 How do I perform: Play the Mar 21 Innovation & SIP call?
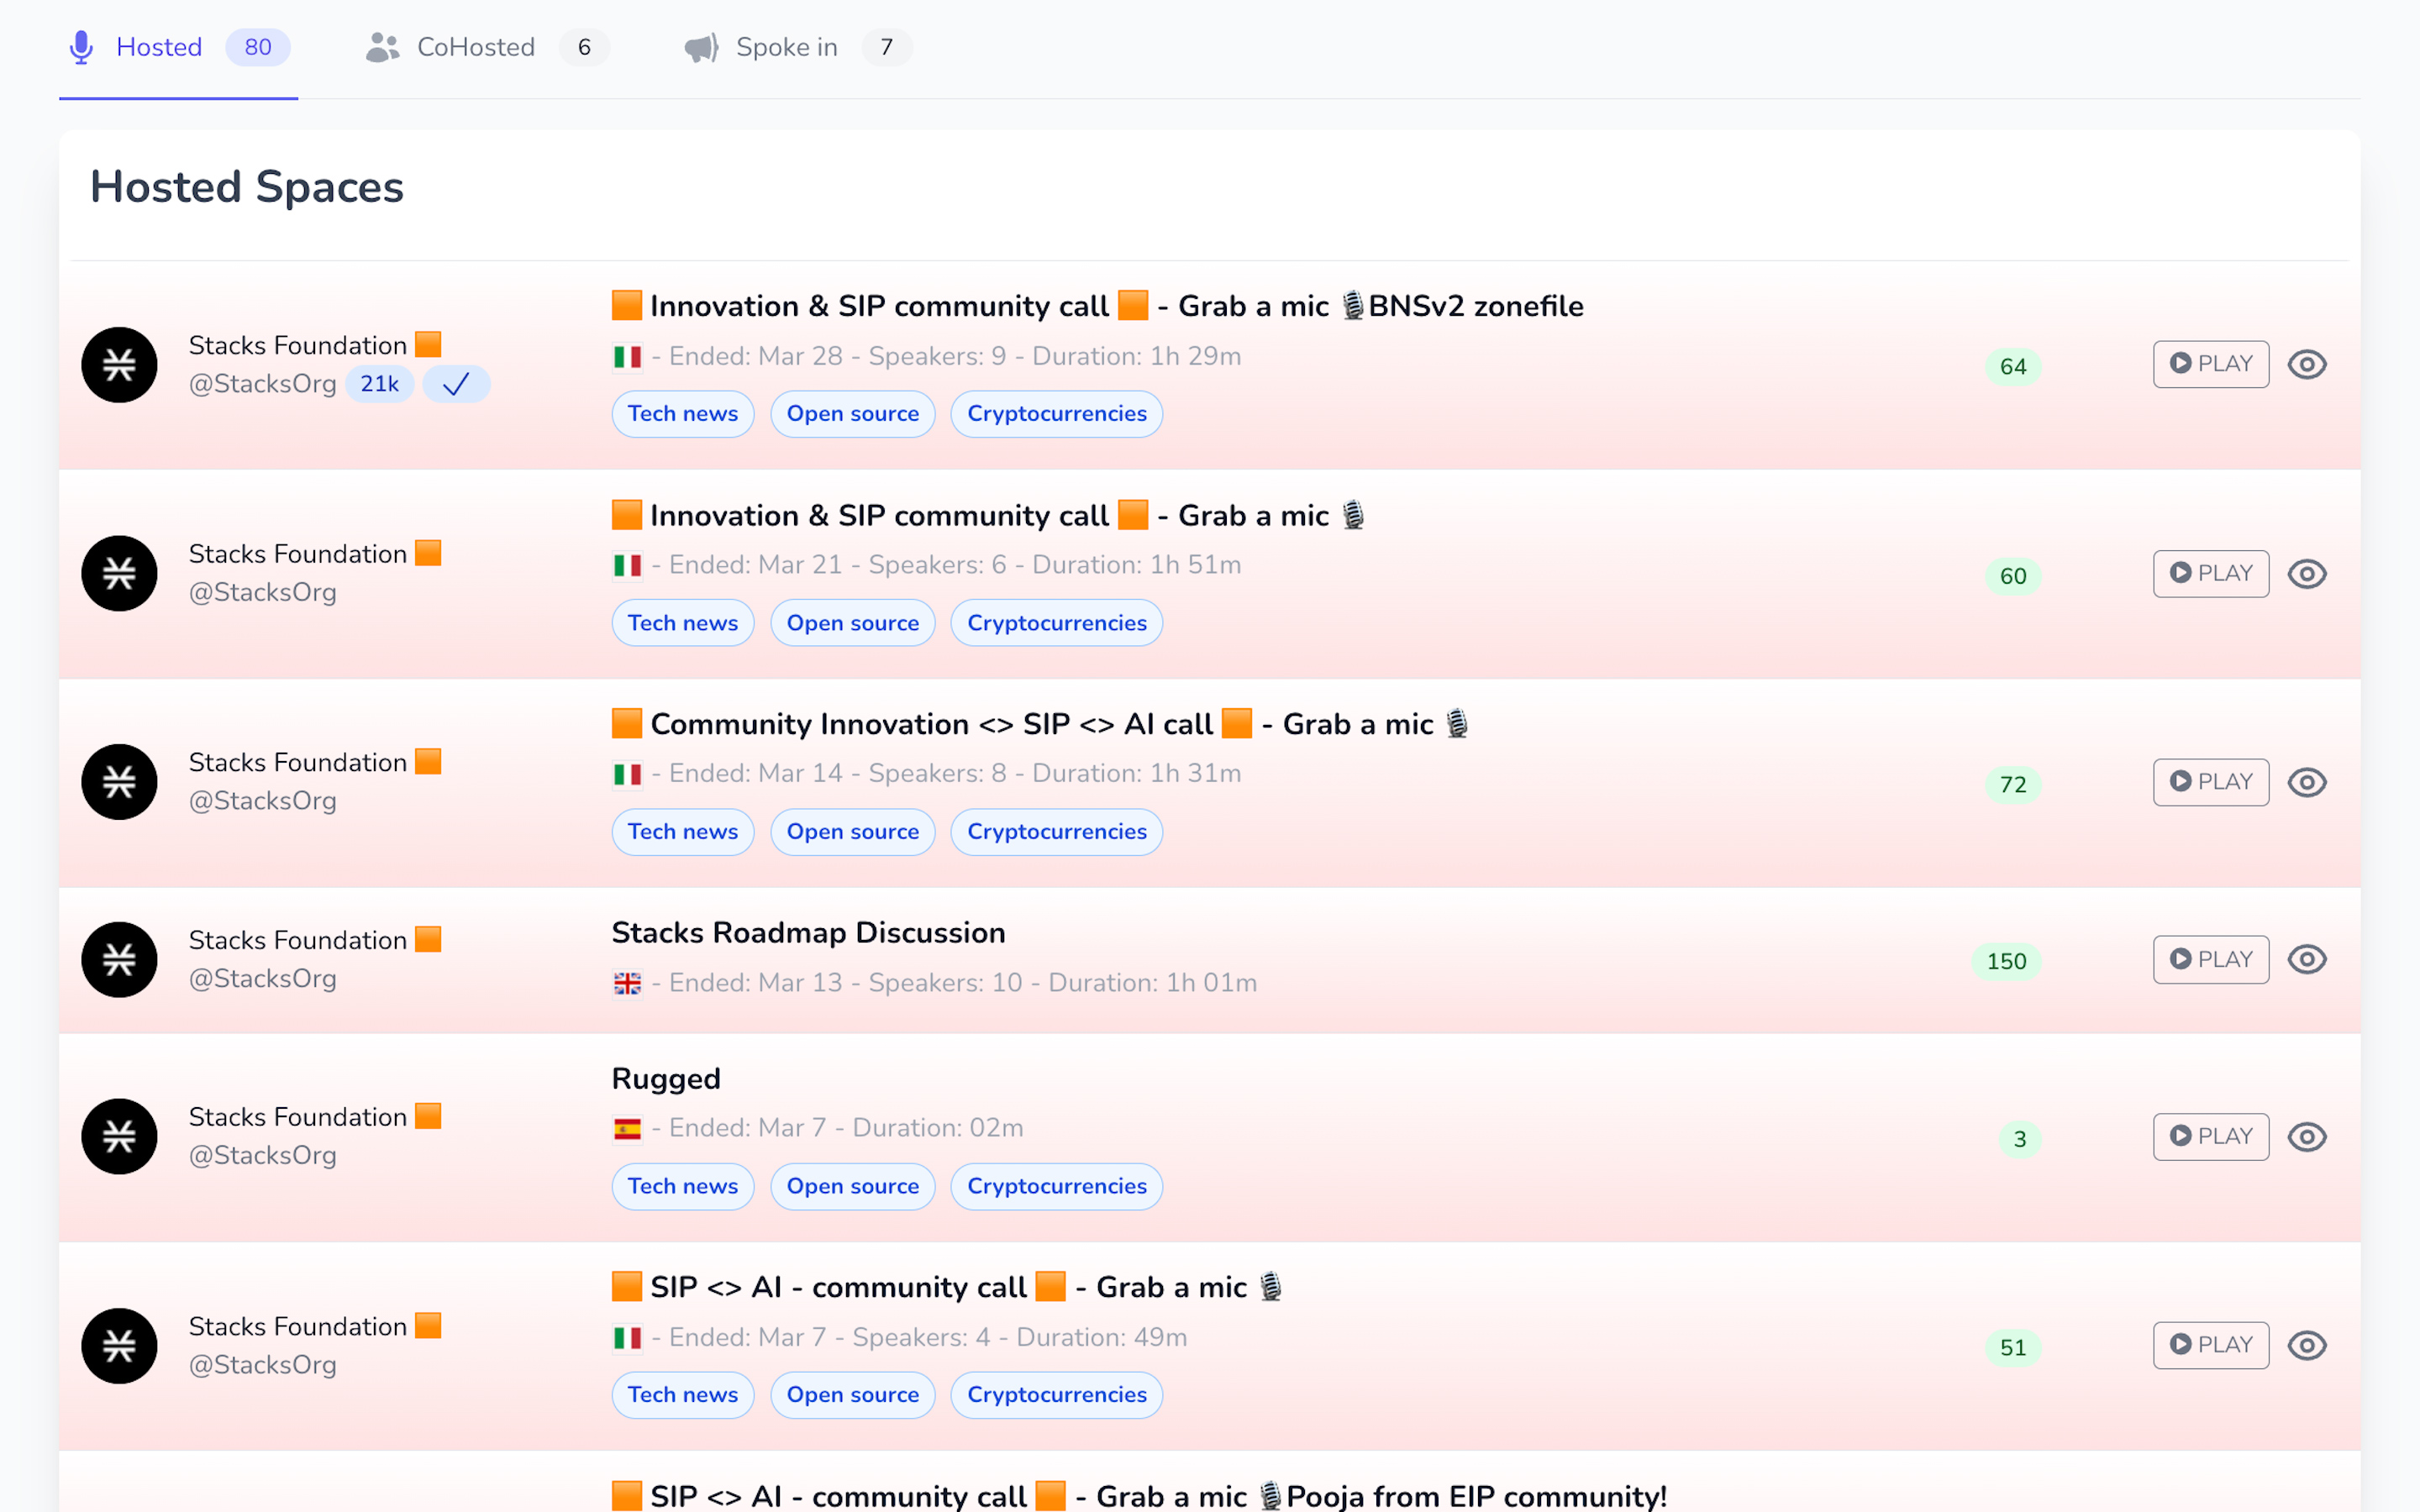pos(2210,573)
